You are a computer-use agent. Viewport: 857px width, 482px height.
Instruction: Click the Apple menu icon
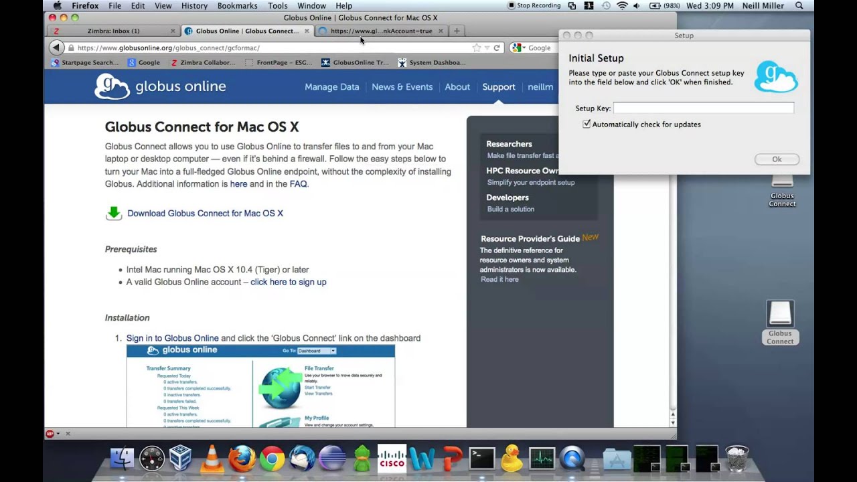pos(58,5)
